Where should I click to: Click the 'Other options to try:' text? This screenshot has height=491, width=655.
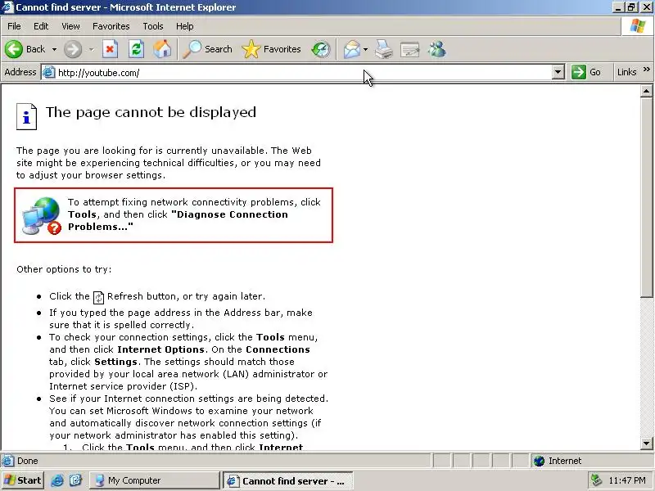[64, 269]
